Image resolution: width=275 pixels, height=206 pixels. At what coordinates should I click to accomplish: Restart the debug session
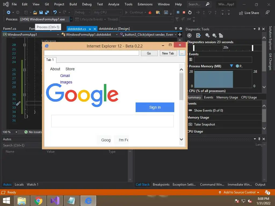coord(190,12)
